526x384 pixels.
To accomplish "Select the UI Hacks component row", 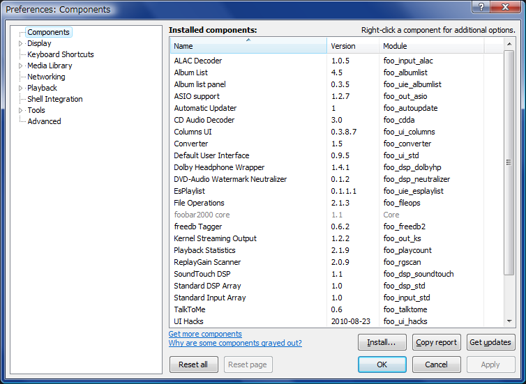I will 336,321.
